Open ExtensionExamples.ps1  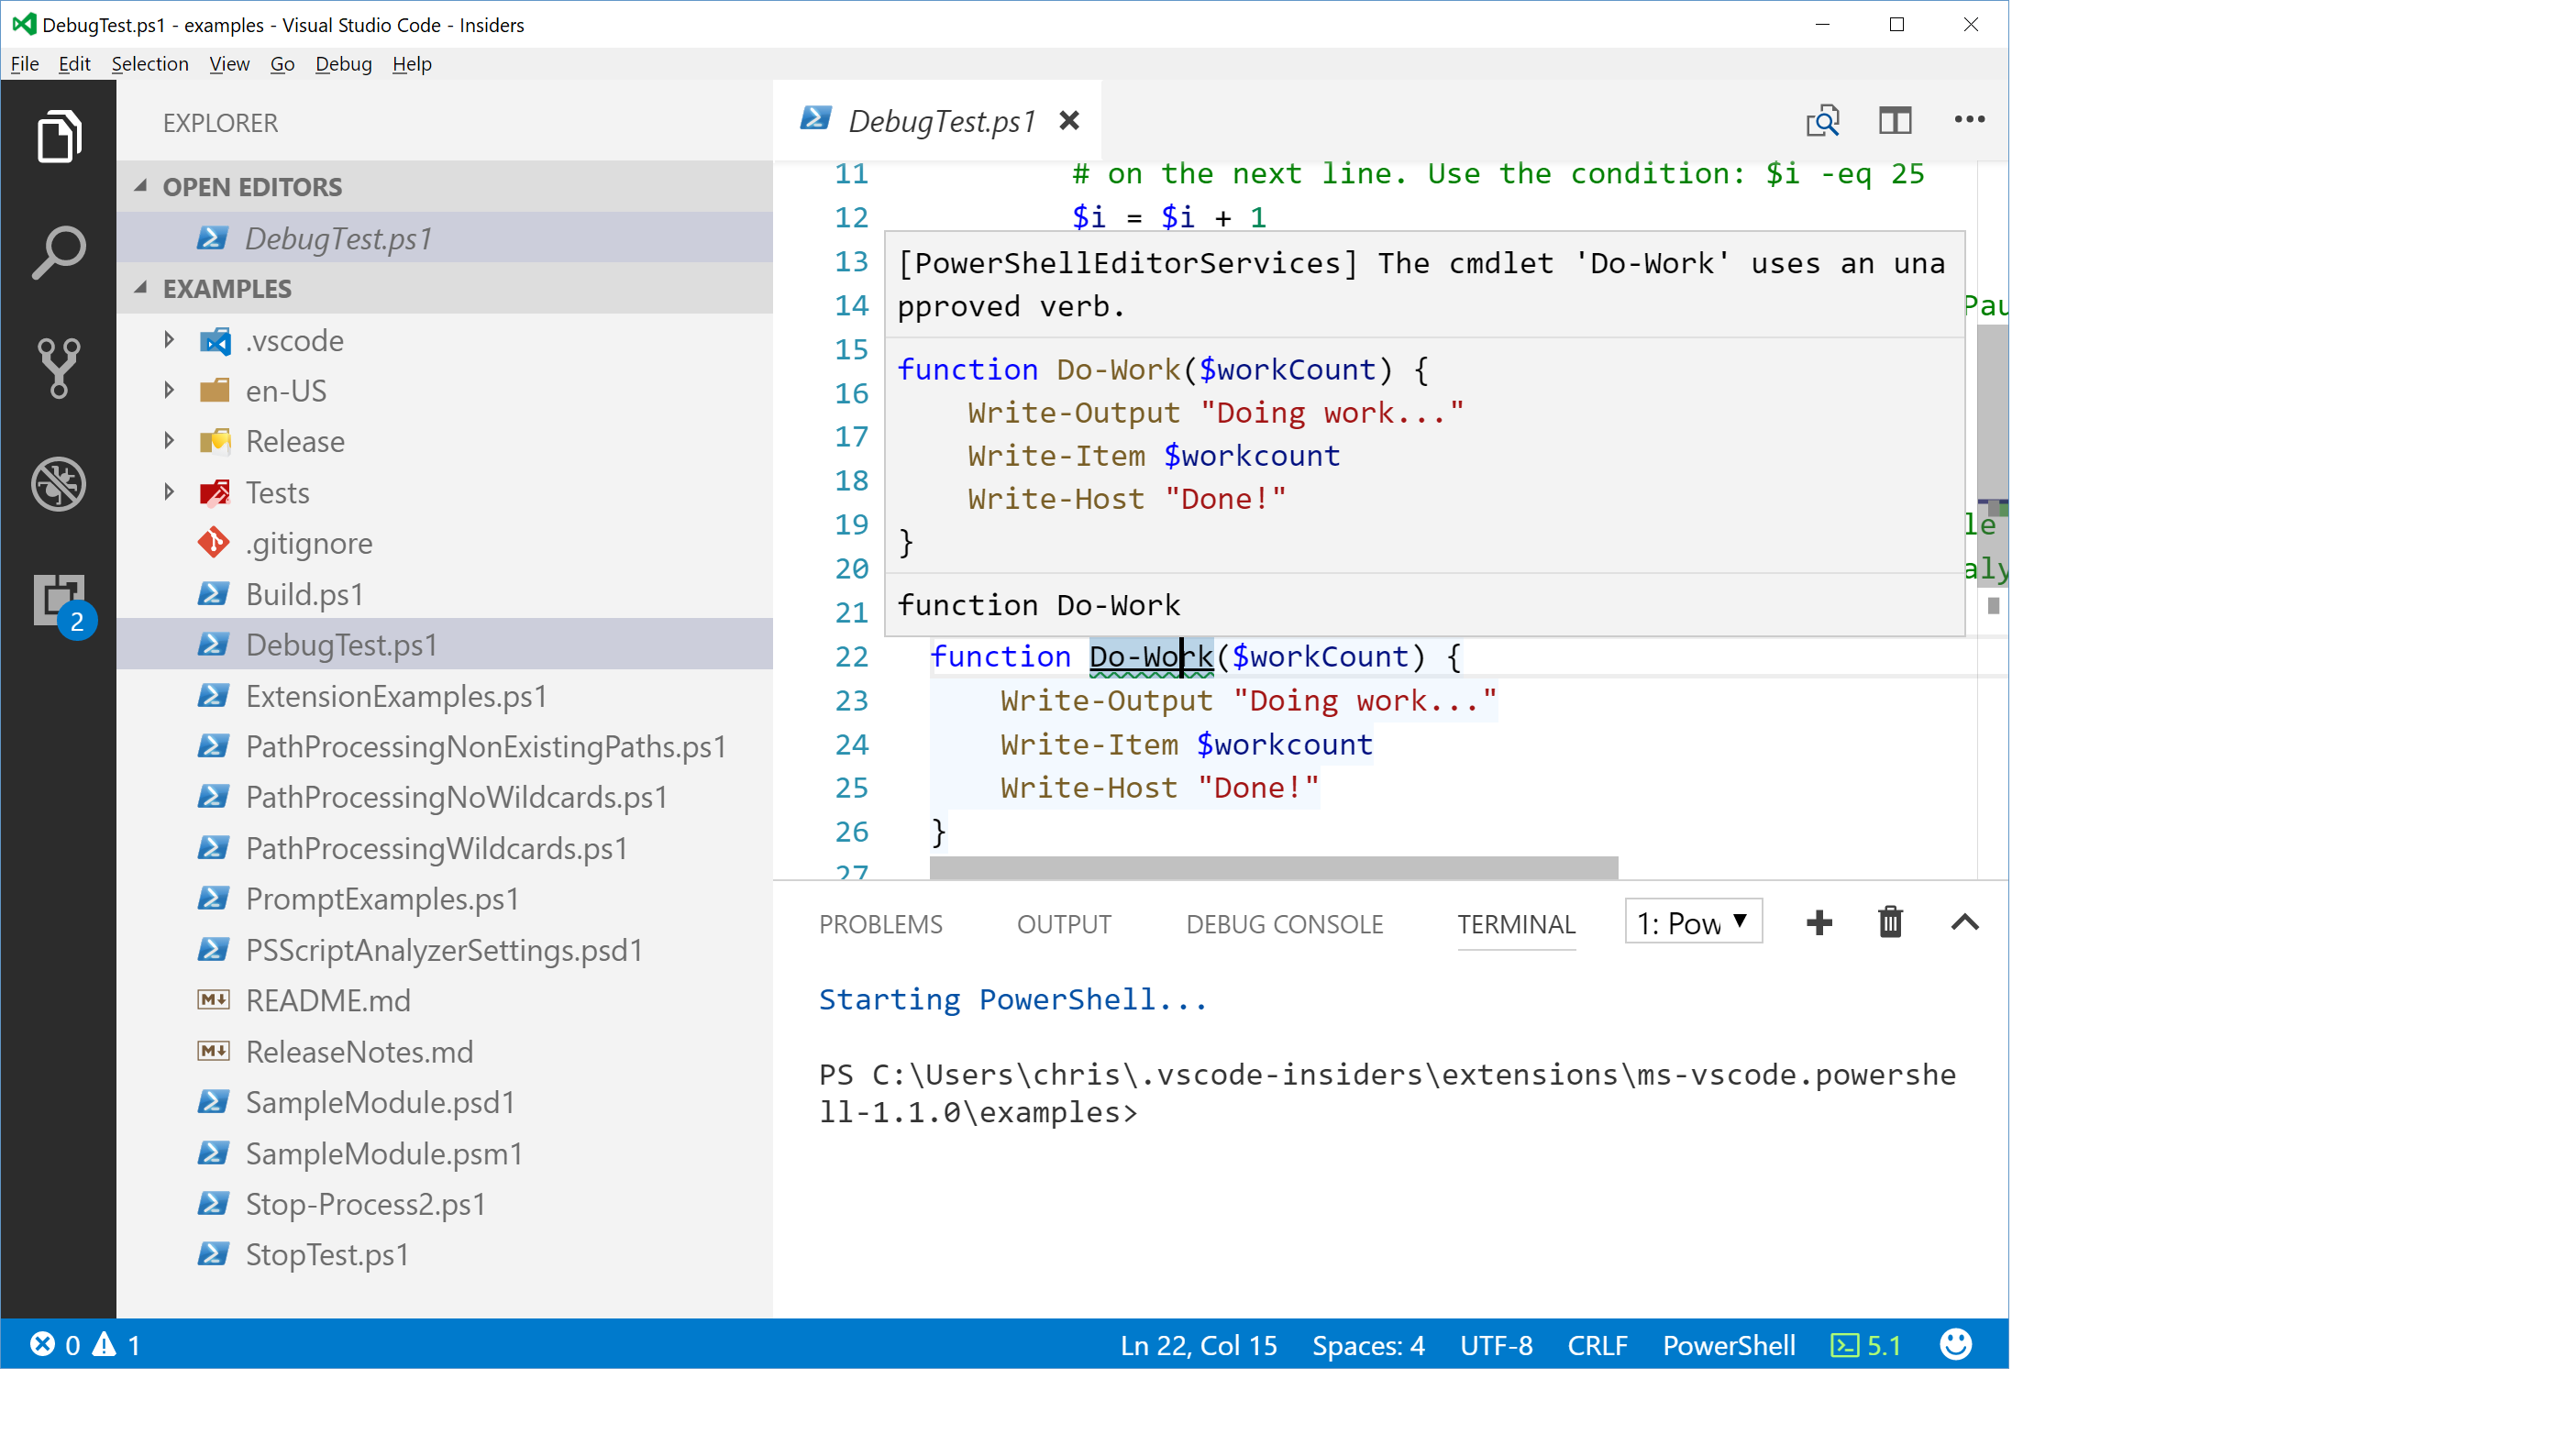pyautogui.click(x=445, y=695)
